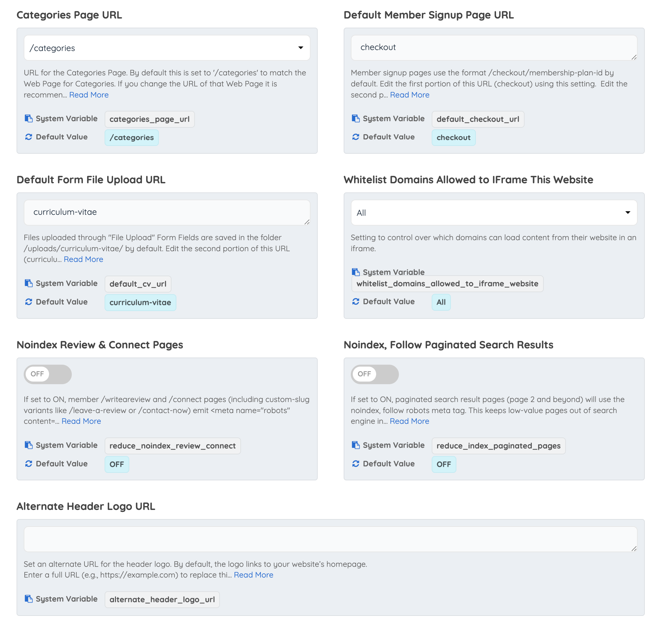Open the Categories Page URL dropdown
This screenshot has height=625, width=662.
pos(167,48)
